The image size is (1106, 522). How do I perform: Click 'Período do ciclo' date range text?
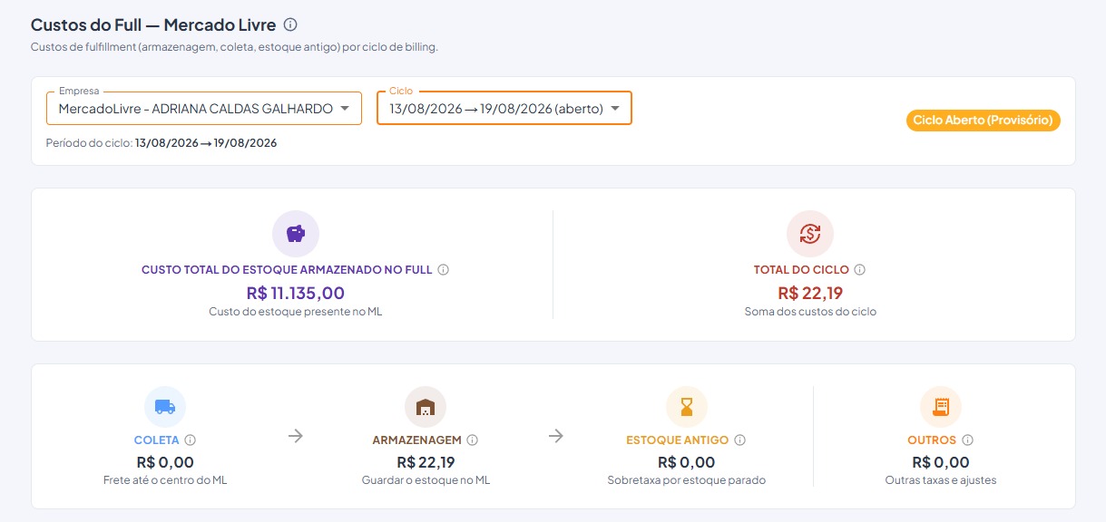(x=161, y=143)
